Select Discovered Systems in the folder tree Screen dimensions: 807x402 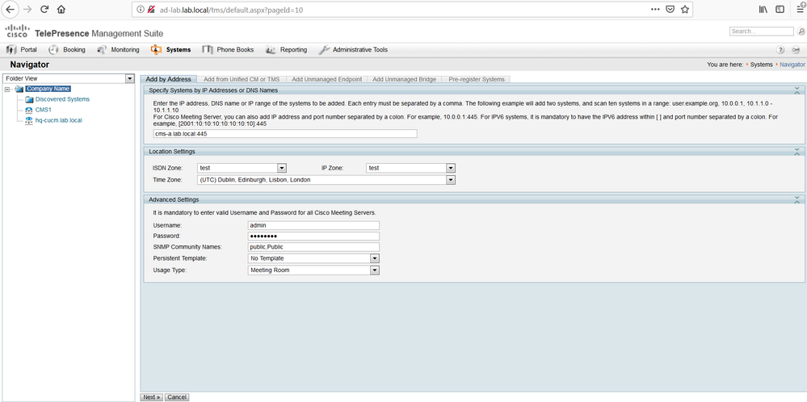62,99
